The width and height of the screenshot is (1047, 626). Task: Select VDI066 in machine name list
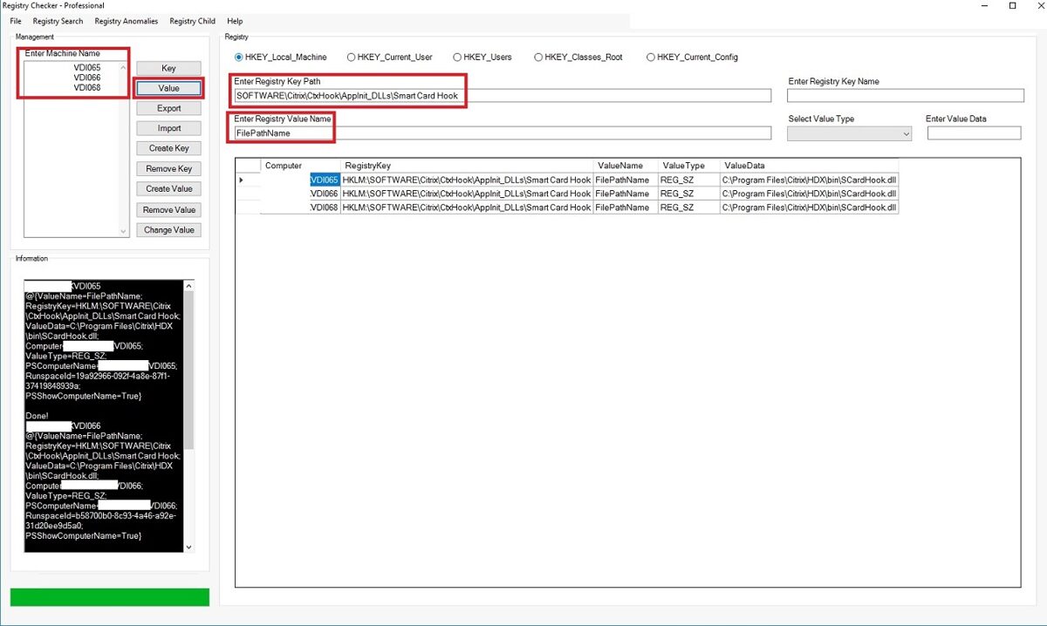click(x=86, y=78)
